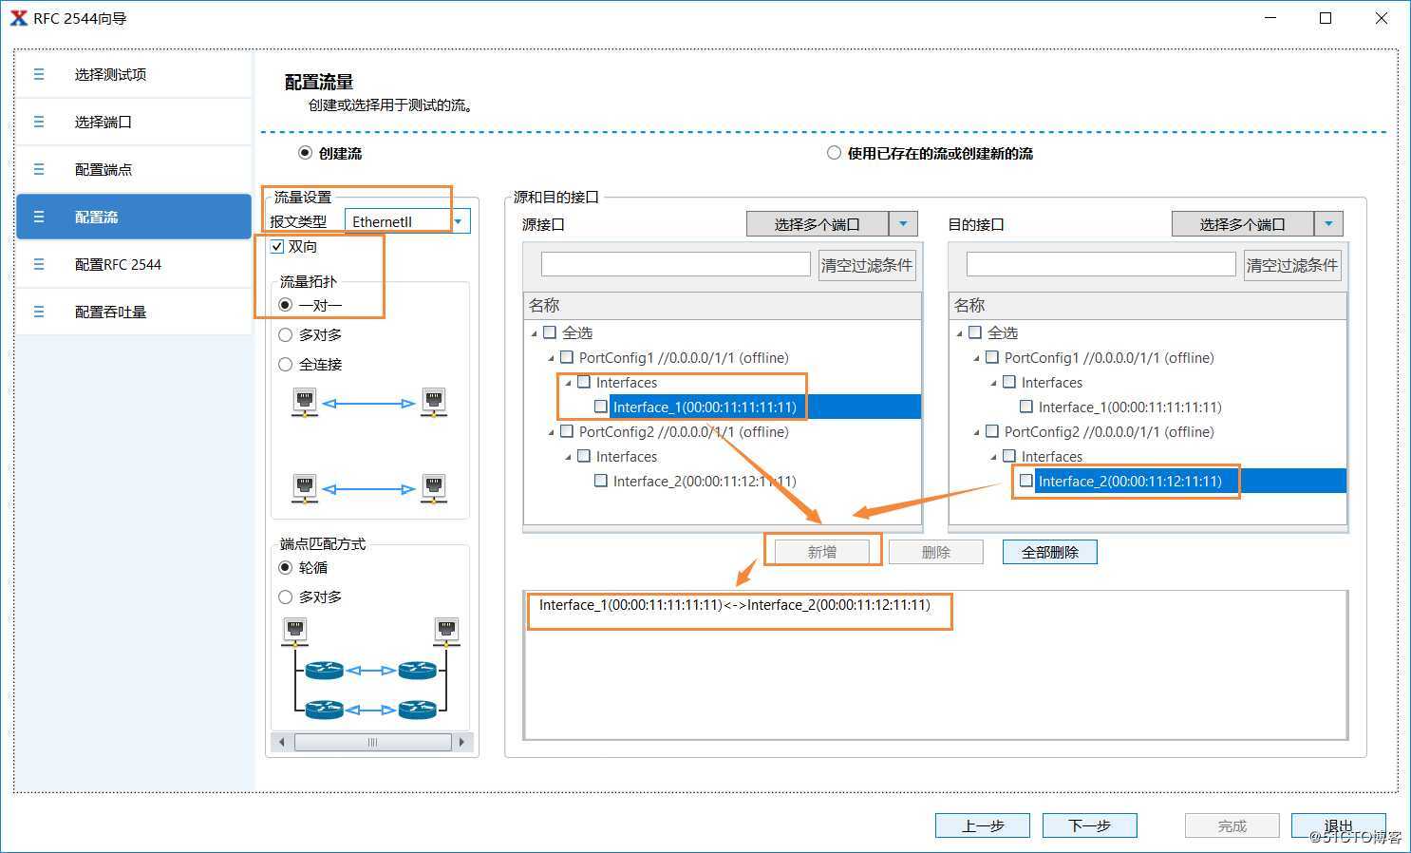The image size is (1411, 853).
Task: Click source 清空过滤条件 button
Action: 867,265
